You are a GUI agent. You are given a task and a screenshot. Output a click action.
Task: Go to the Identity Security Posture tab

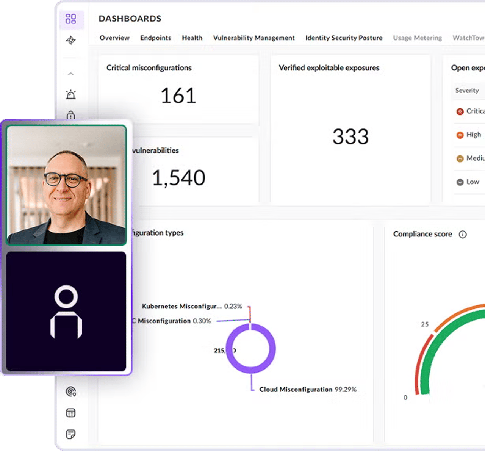tap(344, 38)
